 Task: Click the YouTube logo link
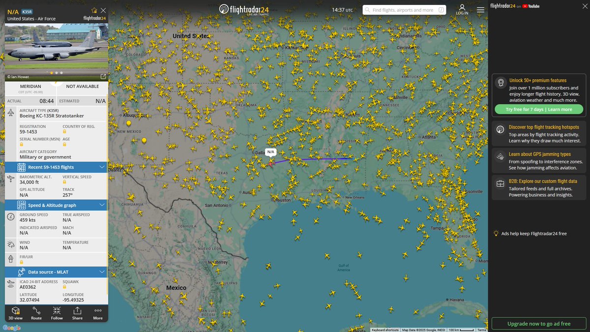[531, 6]
